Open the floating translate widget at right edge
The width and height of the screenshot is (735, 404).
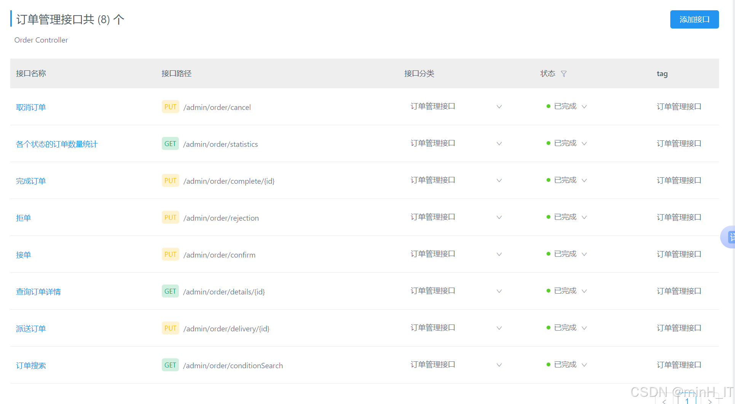pyautogui.click(x=728, y=237)
